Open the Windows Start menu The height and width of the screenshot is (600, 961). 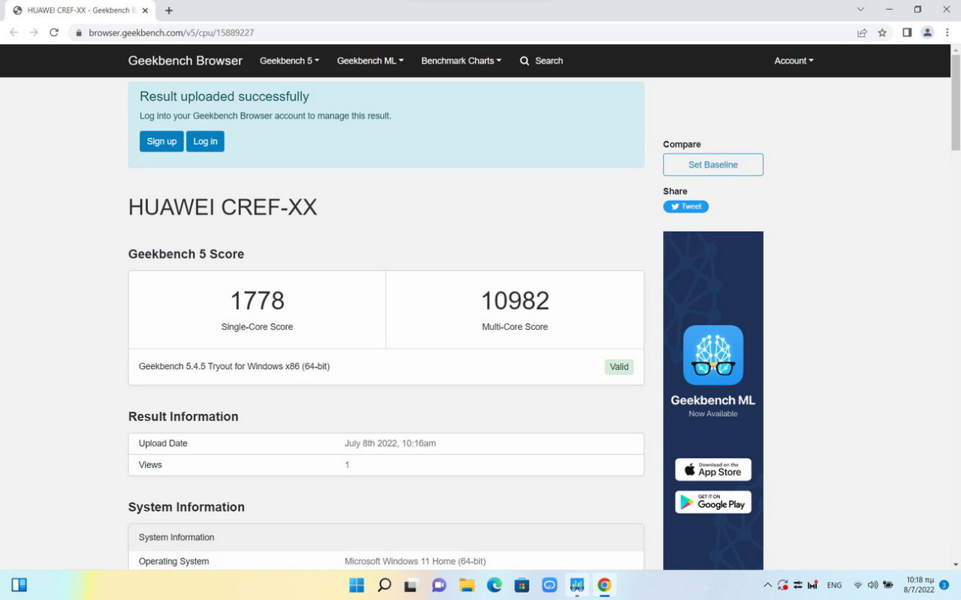pyautogui.click(x=357, y=585)
